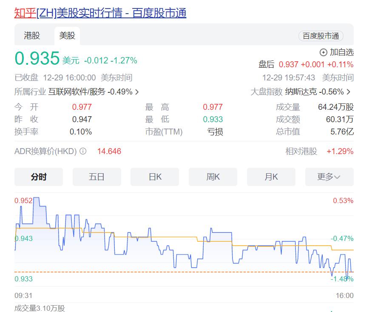Click the 16:00 time axis label
The height and width of the screenshot is (312, 369).
[344, 295]
